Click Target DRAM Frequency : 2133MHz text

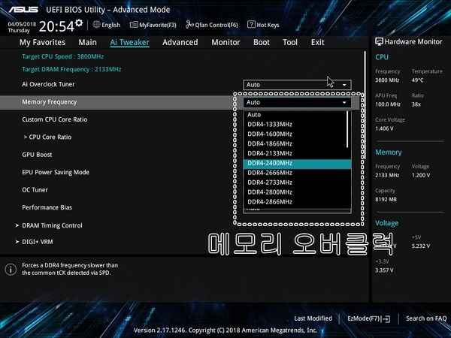pyautogui.click(x=71, y=69)
